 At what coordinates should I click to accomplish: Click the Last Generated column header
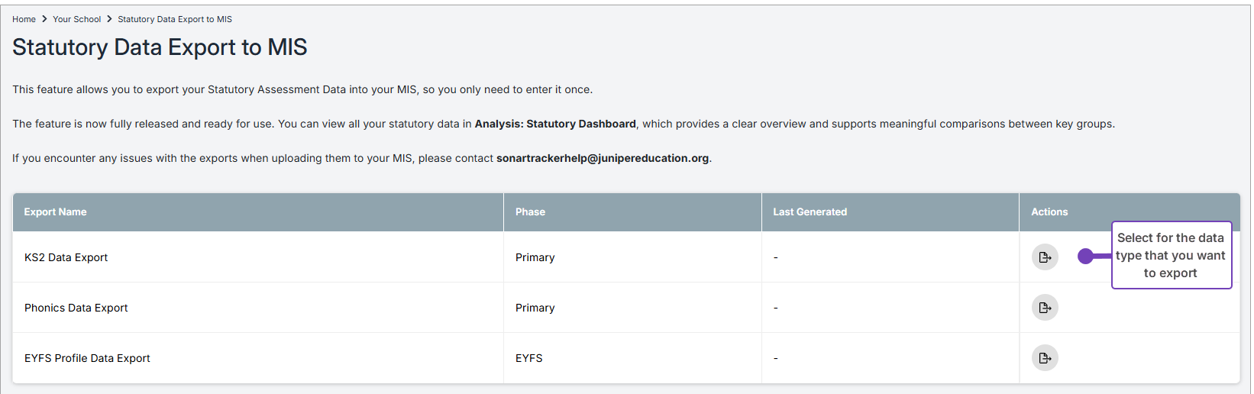(x=810, y=212)
